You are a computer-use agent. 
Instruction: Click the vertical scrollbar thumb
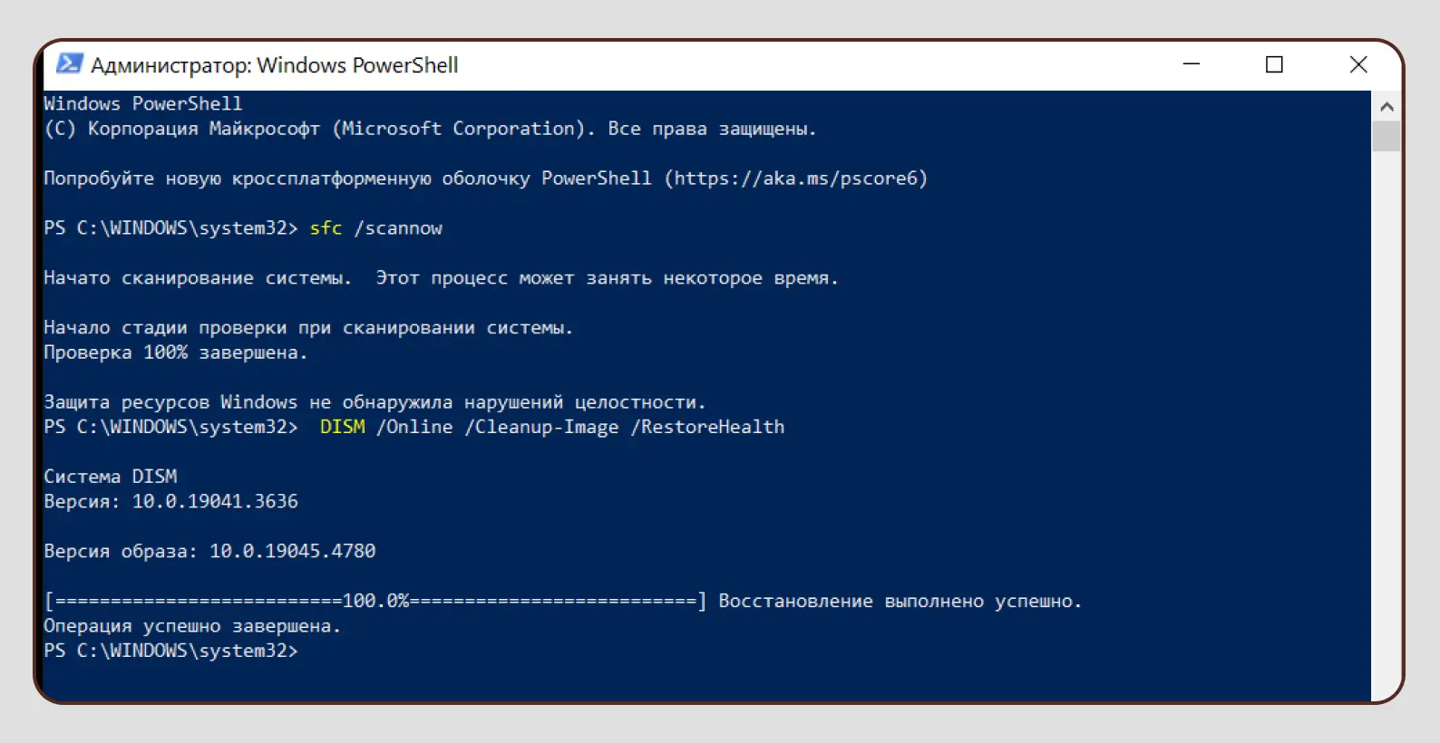[x=1386, y=136]
